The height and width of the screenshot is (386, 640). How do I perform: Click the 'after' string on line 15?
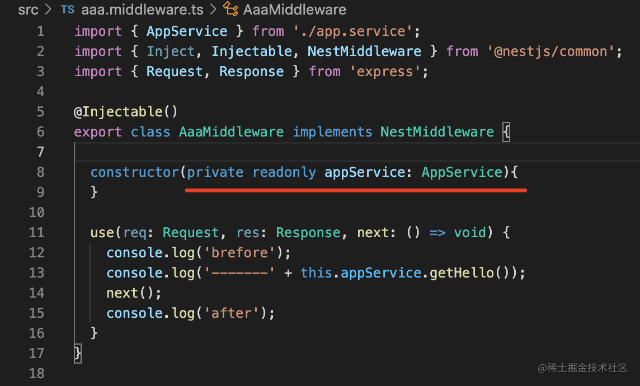(x=236, y=313)
